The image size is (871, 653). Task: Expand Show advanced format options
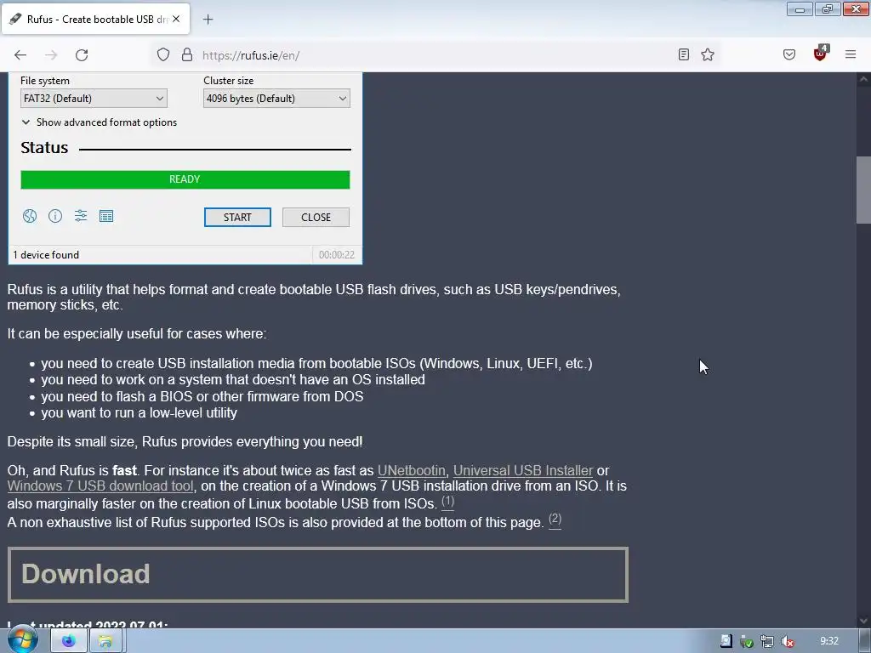coord(99,122)
